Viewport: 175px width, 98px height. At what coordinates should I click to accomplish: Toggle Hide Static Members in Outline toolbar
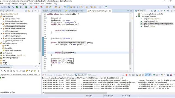pyautogui.click(x=162, y=11)
